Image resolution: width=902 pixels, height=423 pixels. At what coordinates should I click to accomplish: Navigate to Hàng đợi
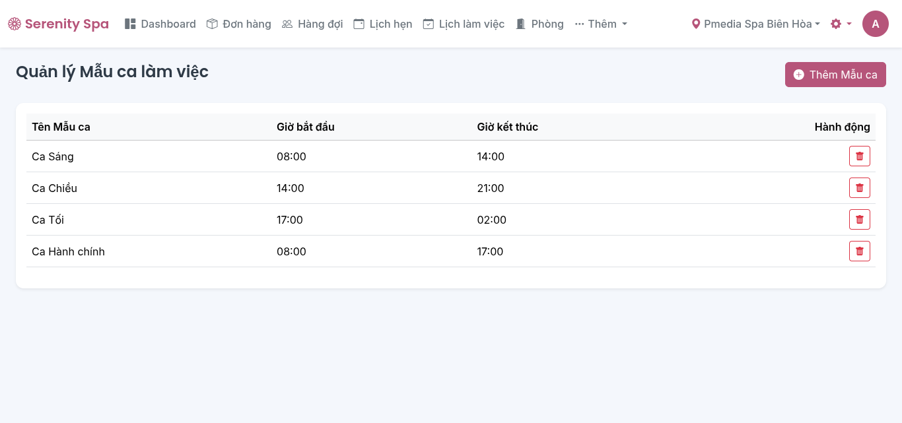[312, 24]
